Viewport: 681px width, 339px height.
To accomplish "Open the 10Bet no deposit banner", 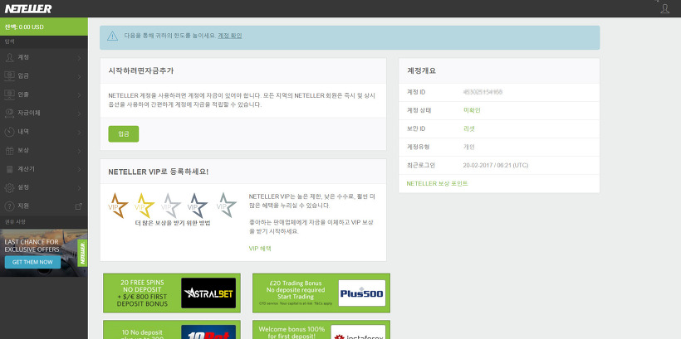I will click(172, 329).
